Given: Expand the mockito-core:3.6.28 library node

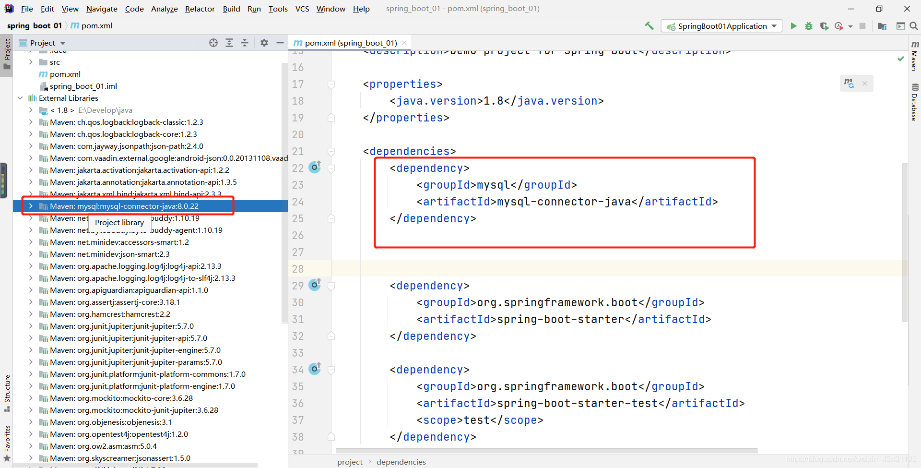Looking at the screenshot, I should pos(31,398).
